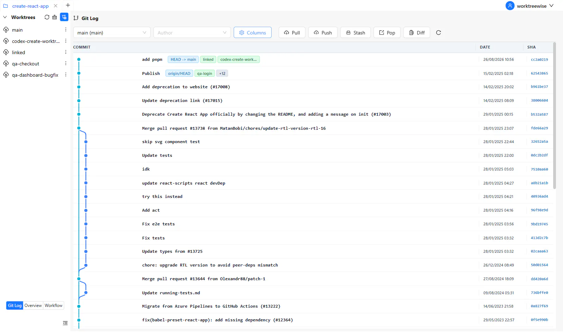Open options menu for qa-dashboard-bugfix worktree
Screen dimensions: 563x334
pyautogui.click(x=66, y=75)
